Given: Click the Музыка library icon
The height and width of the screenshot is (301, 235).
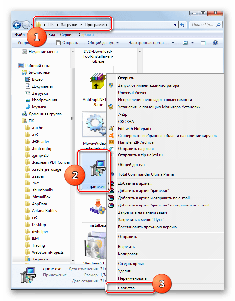Looking at the screenshot, I should [28, 107].
